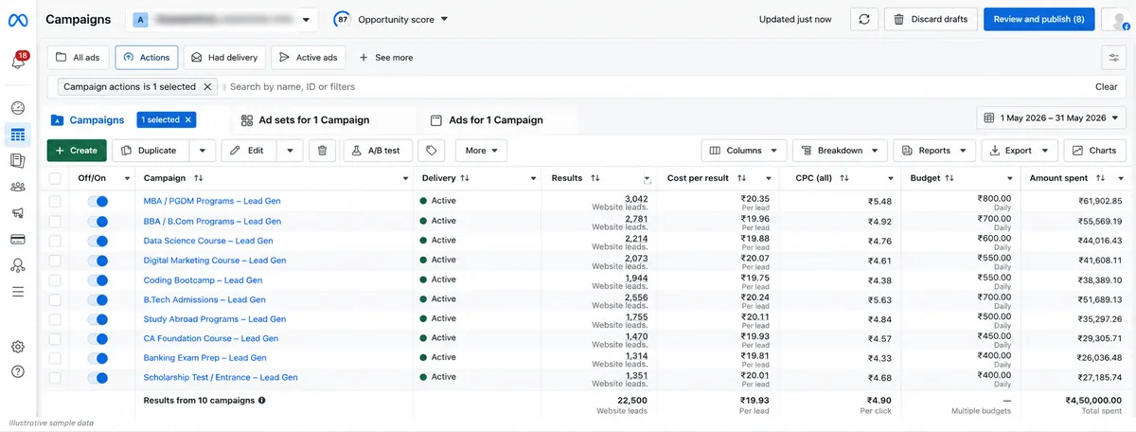Open the notifications bell with 18 badge

click(x=18, y=61)
